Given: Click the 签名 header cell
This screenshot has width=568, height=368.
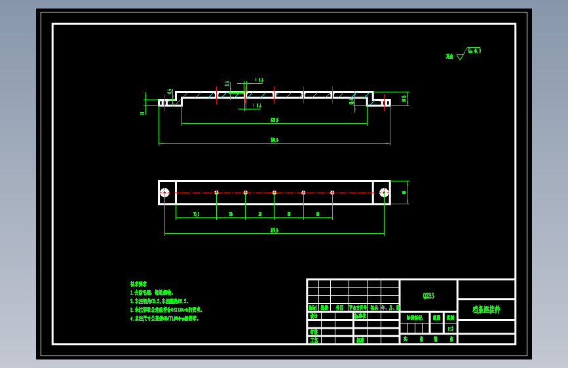Looking at the screenshot, I should (374, 308).
